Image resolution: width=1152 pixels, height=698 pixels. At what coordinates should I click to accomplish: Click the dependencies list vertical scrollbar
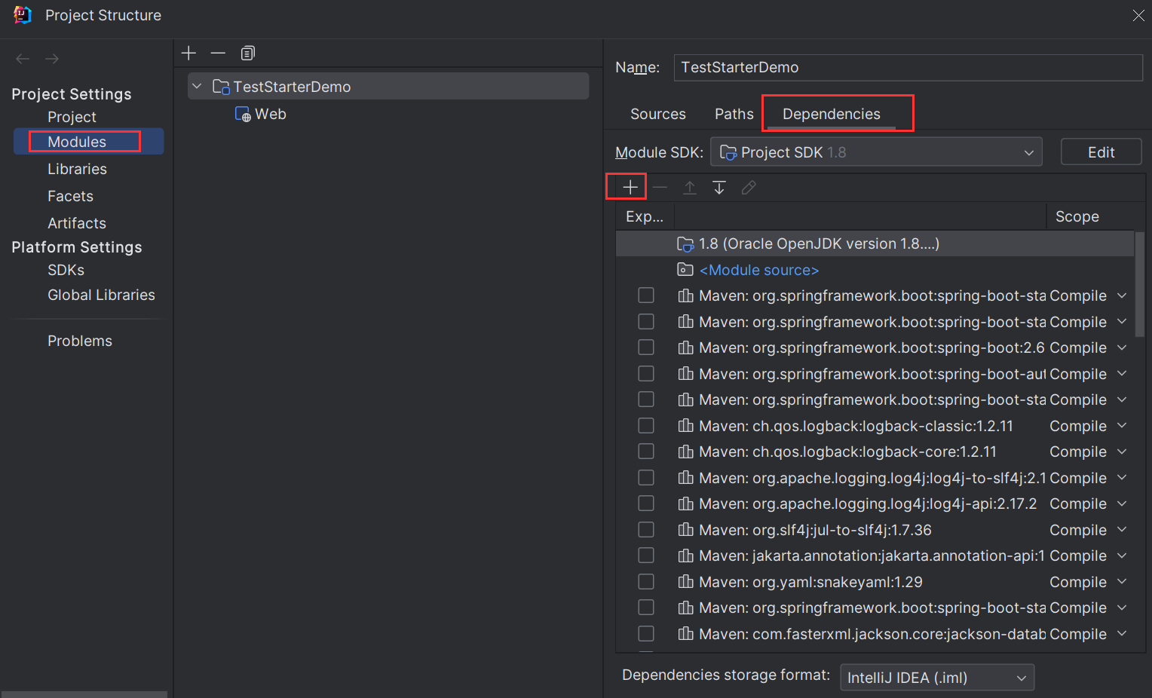tap(1140, 284)
